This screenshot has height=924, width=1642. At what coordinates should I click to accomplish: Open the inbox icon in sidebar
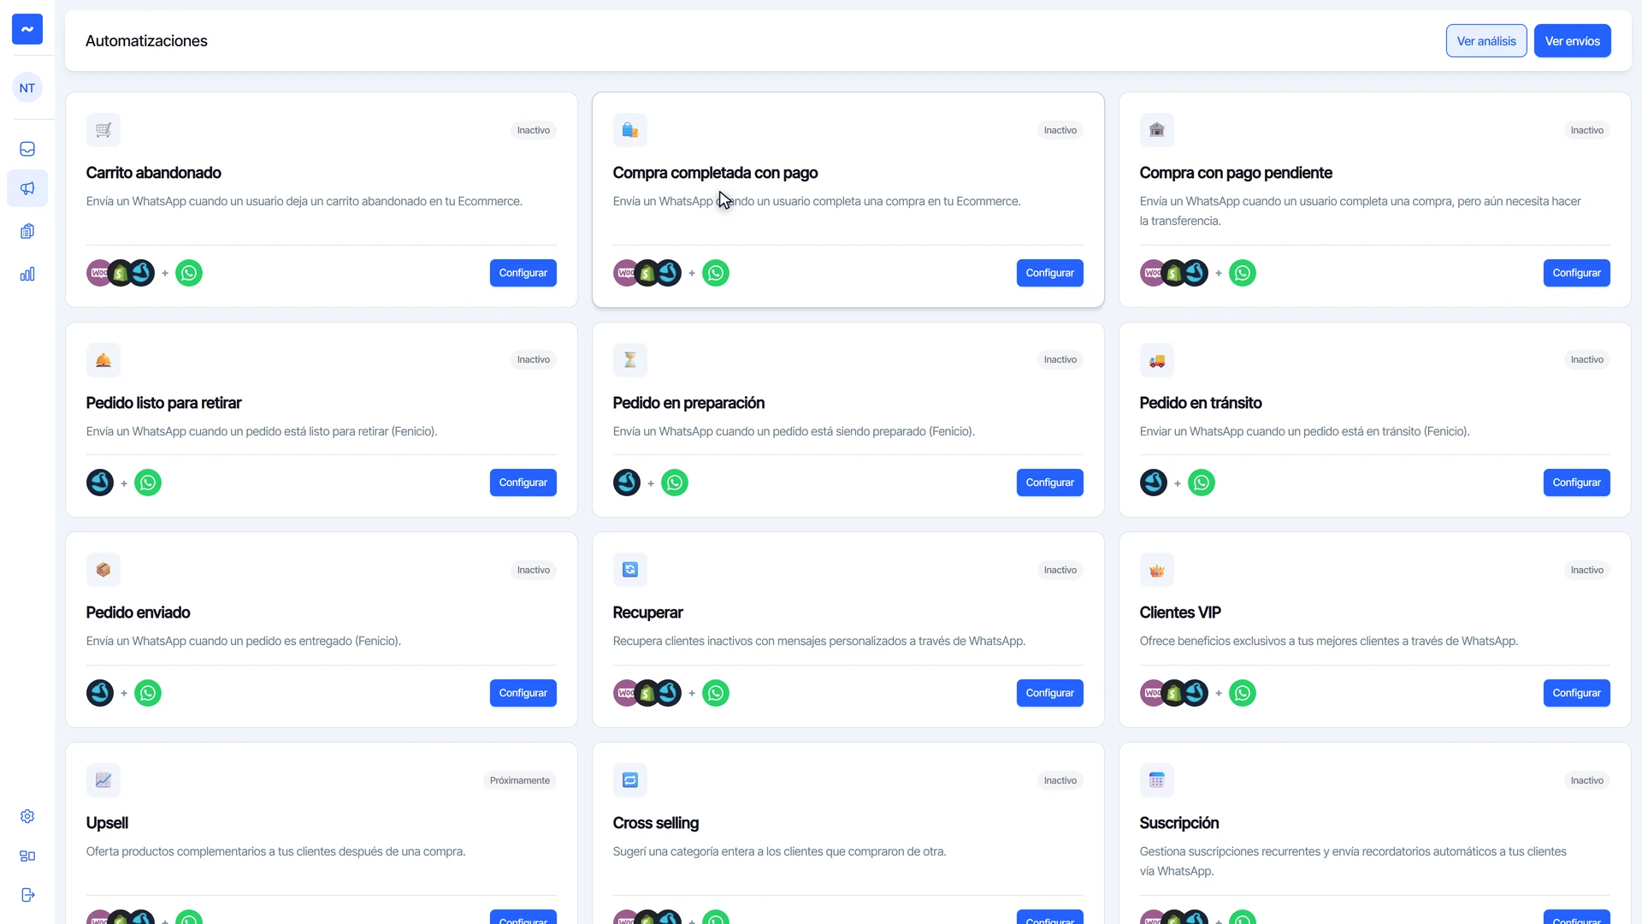[27, 149]
